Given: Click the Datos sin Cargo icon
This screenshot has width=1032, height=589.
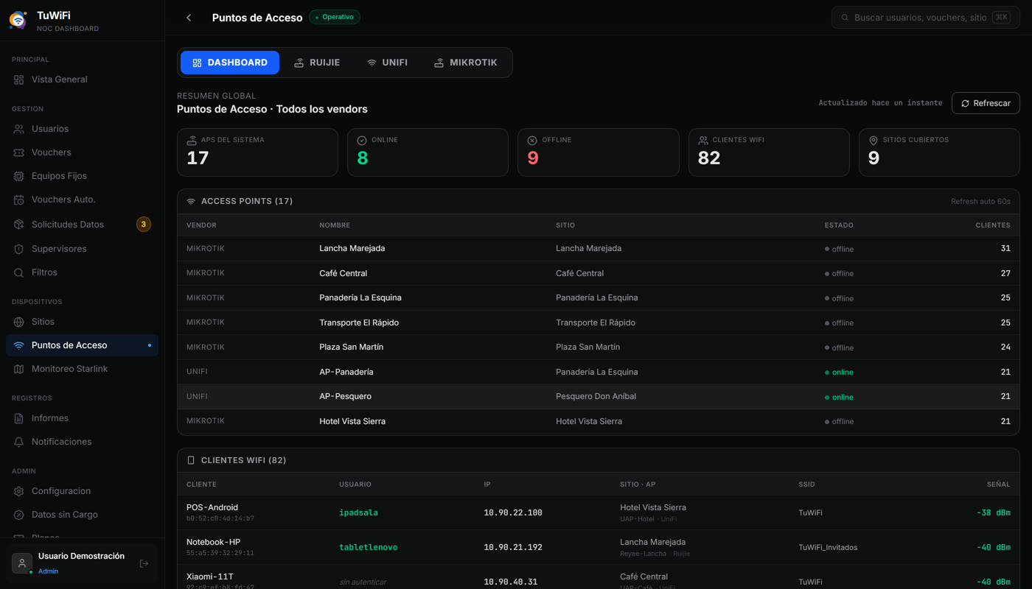Looking at the screenshot, I should click(x=19, y=515).
